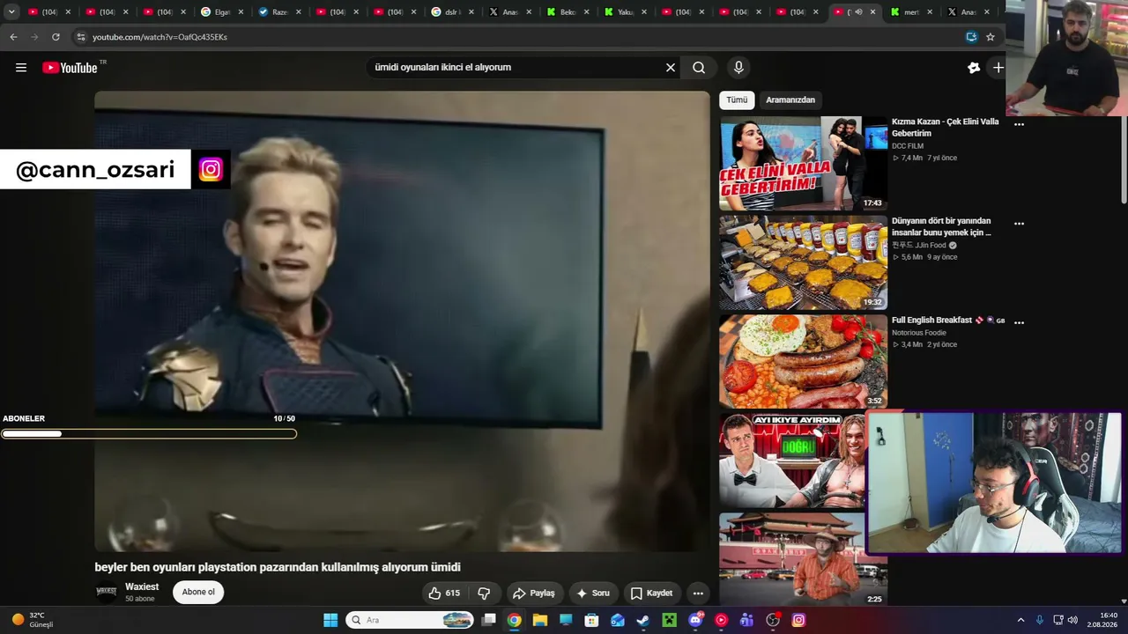Switch to the Yakuza Kick browser tab

click(626, 12)
